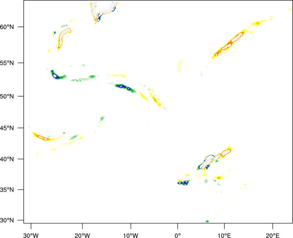Click the 20°E longitude label

pyautogui.click(x=272, y=235)
